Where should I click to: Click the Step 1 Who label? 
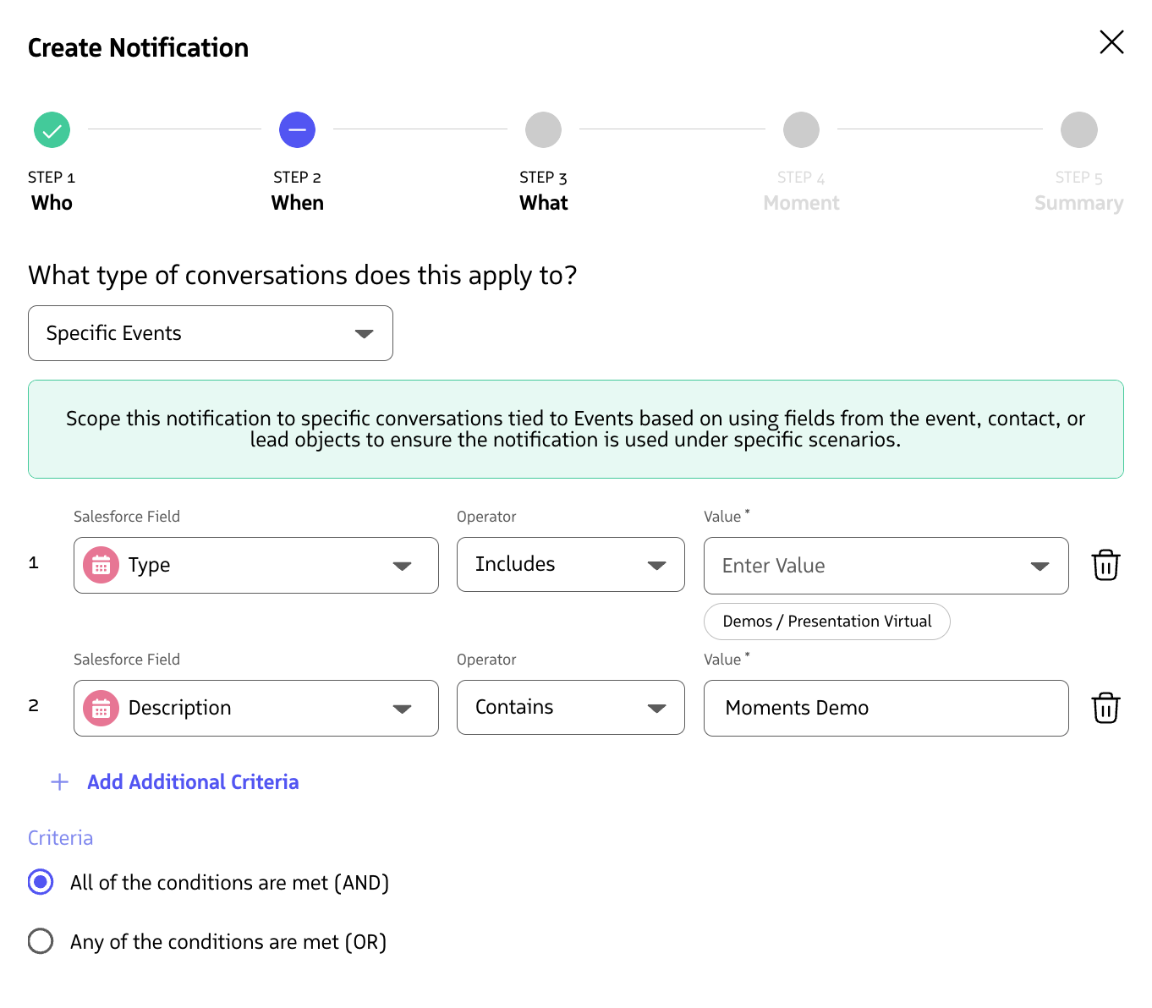52,203
